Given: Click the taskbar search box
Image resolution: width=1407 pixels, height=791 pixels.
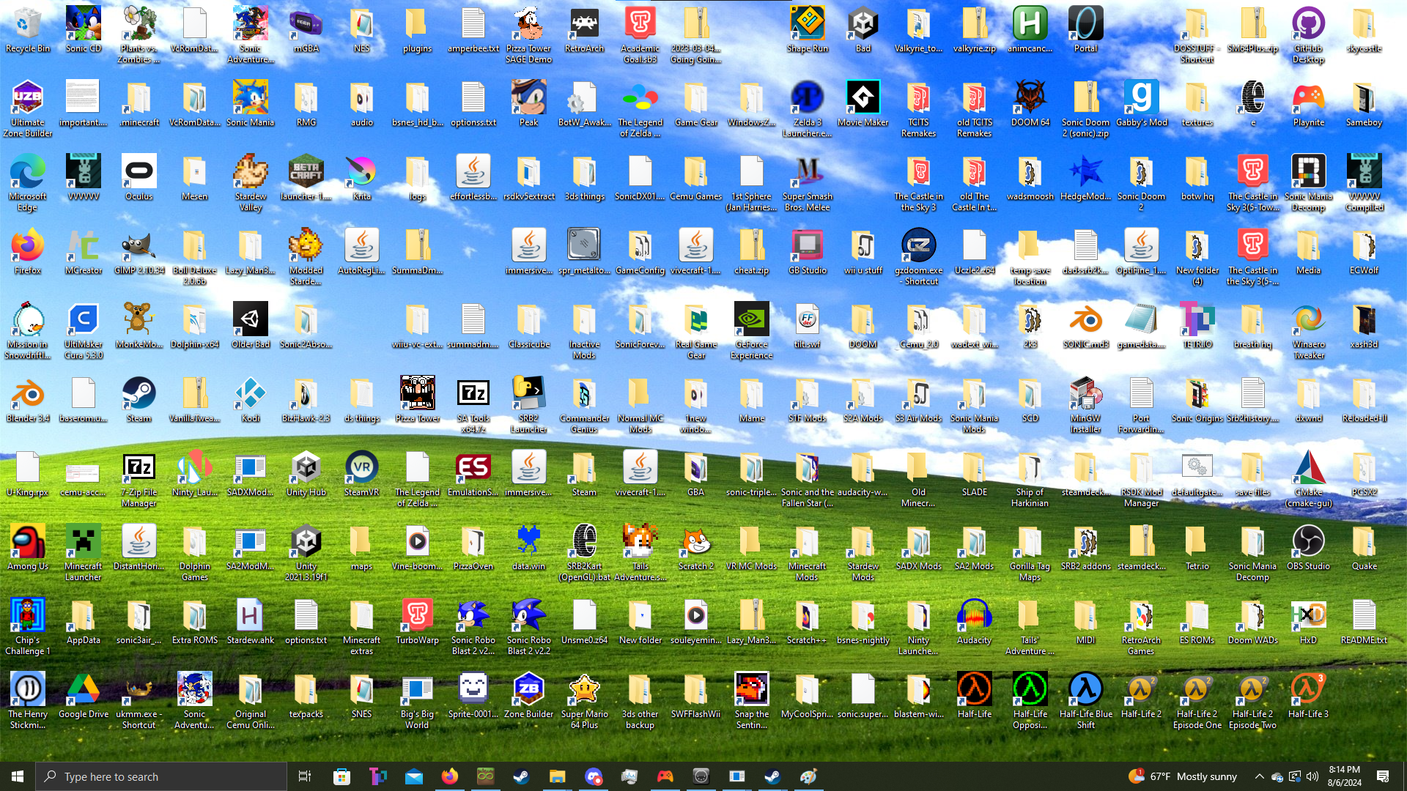Looking at the screenshot, I should [x=161, y=776].
